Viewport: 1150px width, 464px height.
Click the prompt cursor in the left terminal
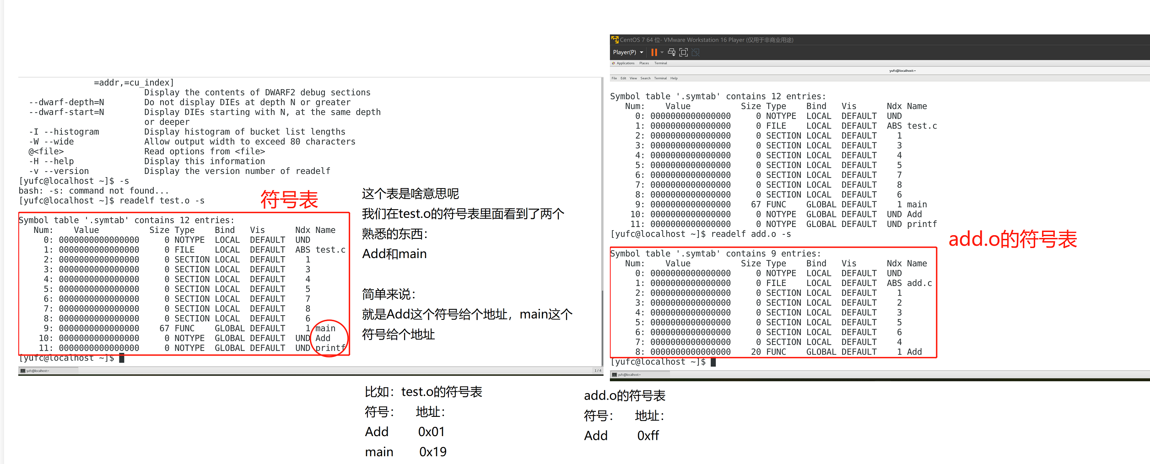[122, 358]
